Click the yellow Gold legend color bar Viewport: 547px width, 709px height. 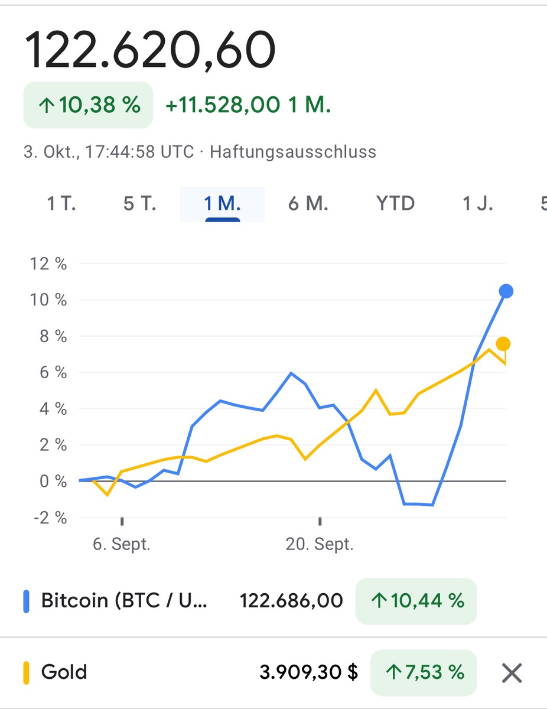[x=26, y=672]
